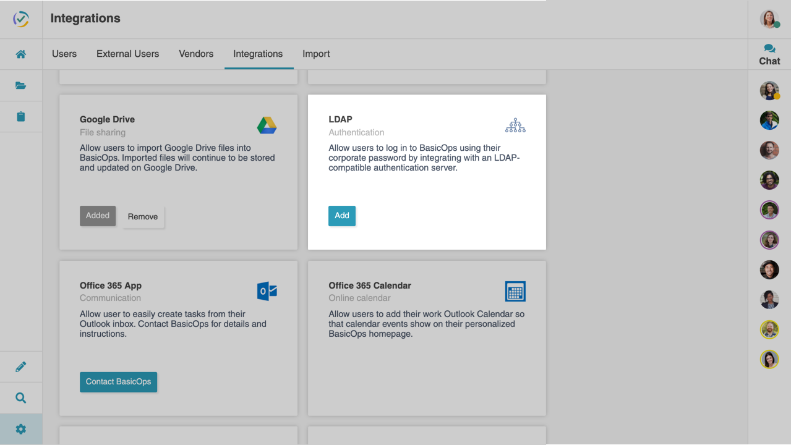Viewport: 791px width, 445px height.
Task: Switch to the External Users tab
Action: tap(127, 54)
